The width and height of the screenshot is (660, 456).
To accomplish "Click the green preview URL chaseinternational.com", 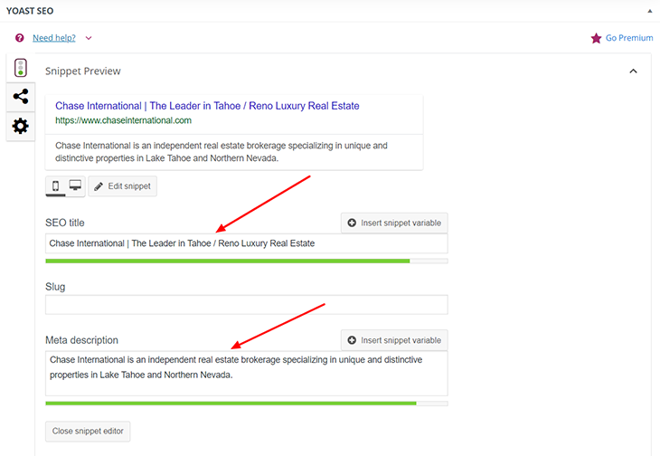I will tap(123, 120).
